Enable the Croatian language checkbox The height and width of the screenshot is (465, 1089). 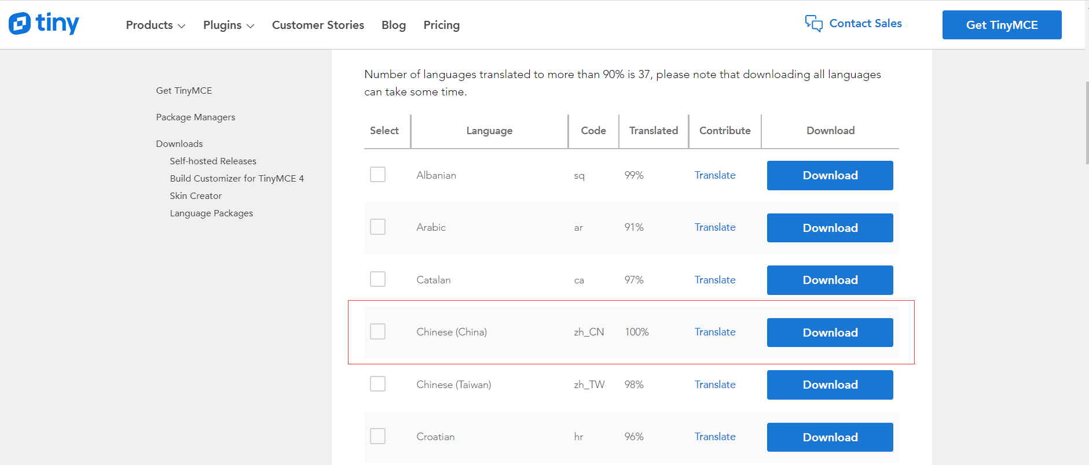coord(377,436)
